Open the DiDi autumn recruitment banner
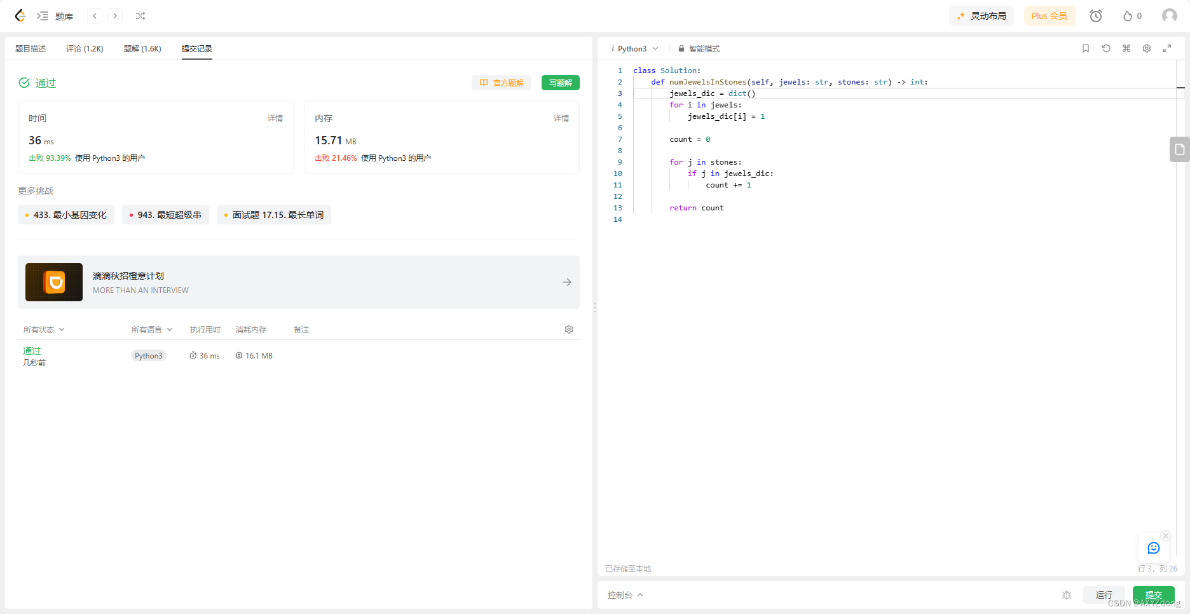1190x614 pixels. point(299,282)
